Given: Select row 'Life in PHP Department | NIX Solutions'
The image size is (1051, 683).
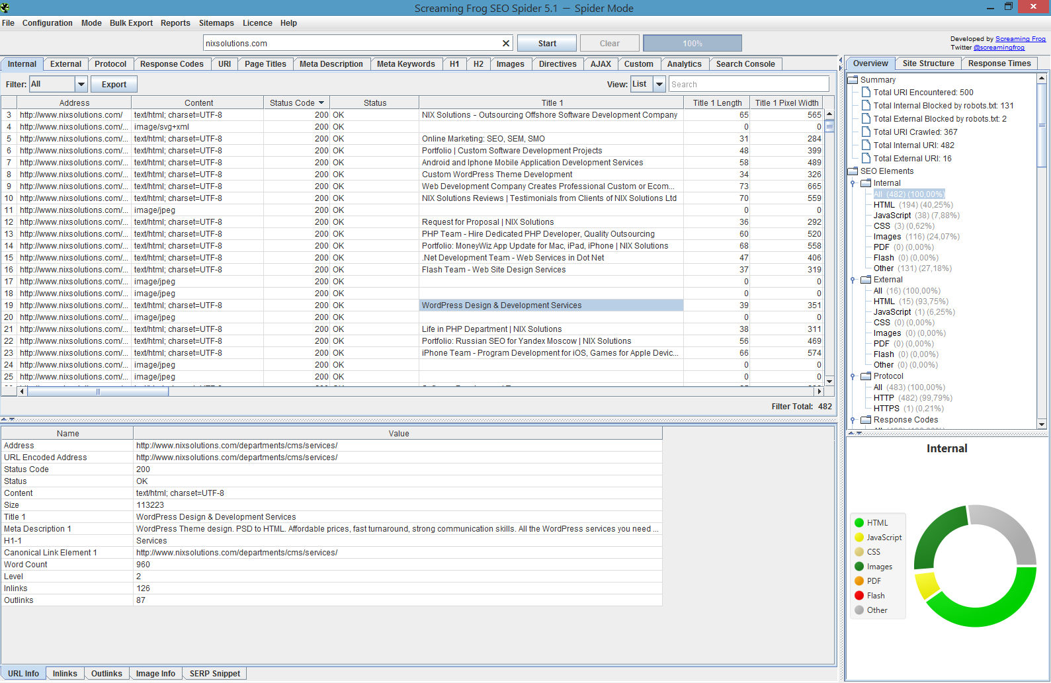Looking at the screenshot, I should (412, 329).
